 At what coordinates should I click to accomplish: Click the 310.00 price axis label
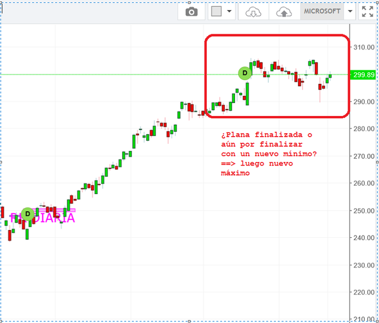point(364,47)
